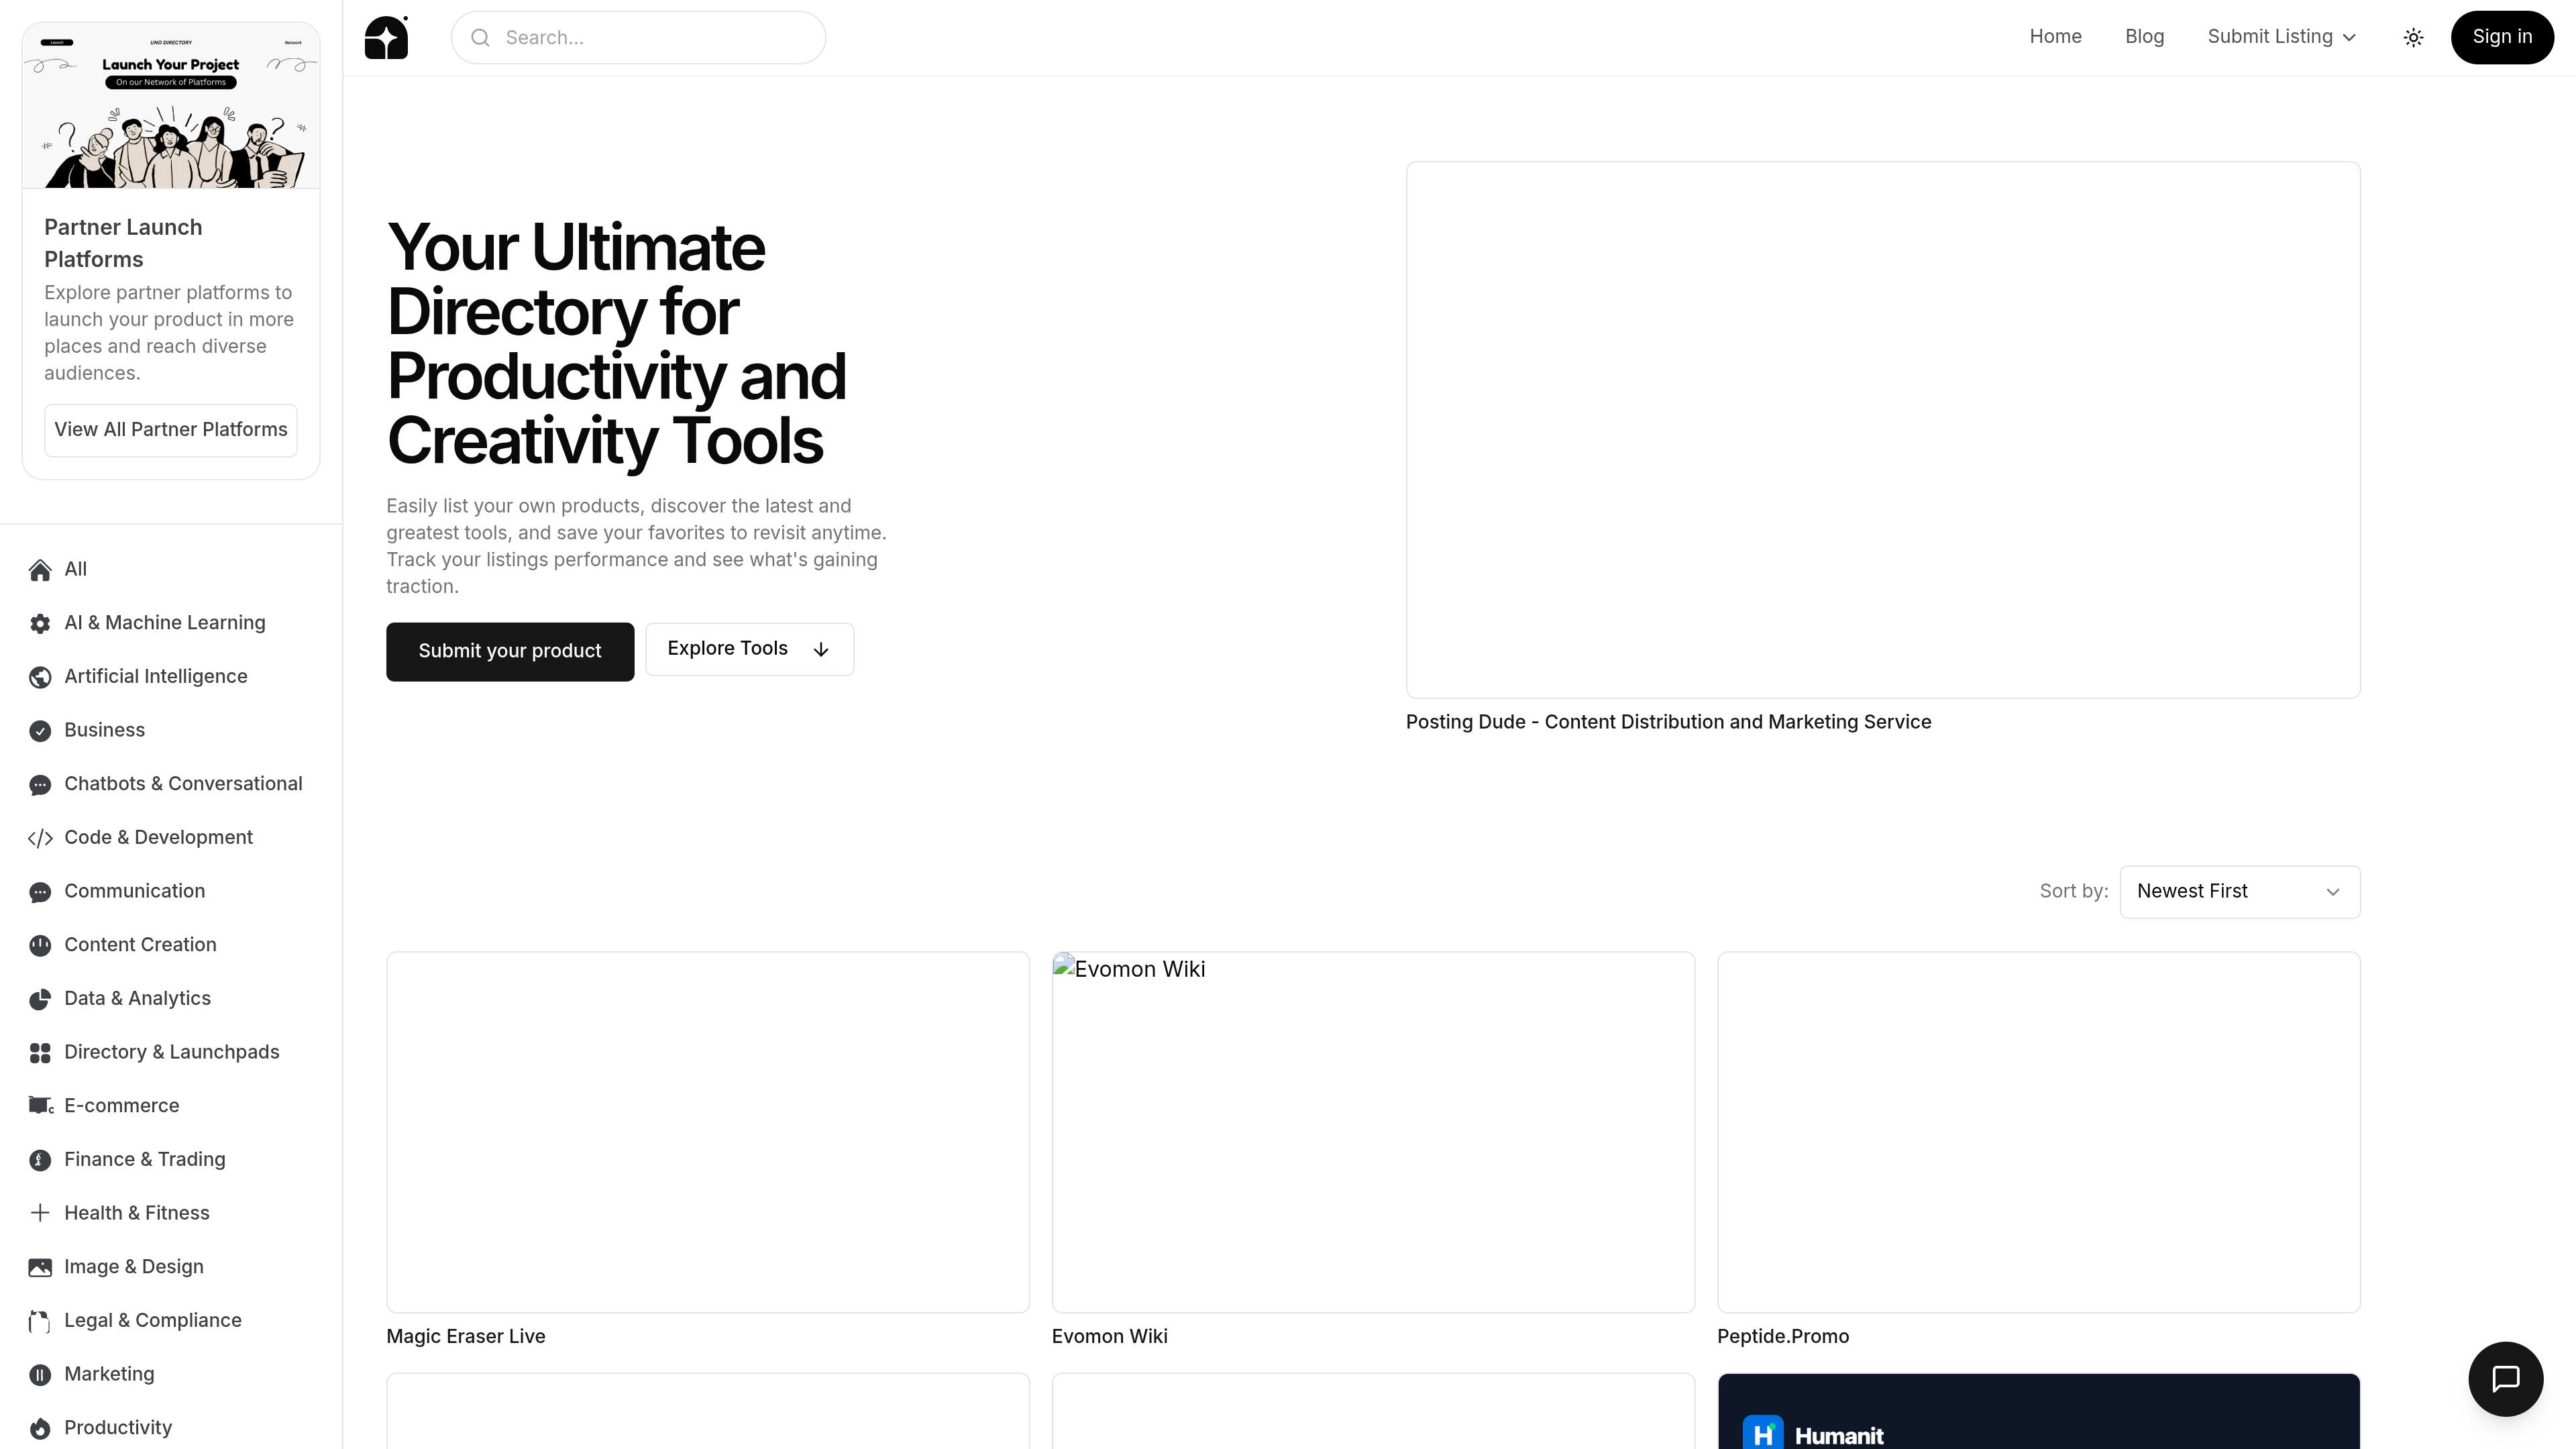
Task: Click the Posting Dude featured thumbnail
Action: [x=1883, y=430]
